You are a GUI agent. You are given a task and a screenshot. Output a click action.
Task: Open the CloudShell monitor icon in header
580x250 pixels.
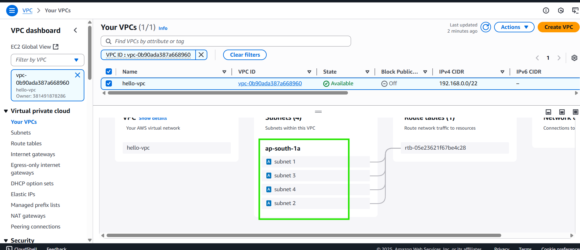coord(575,10)
